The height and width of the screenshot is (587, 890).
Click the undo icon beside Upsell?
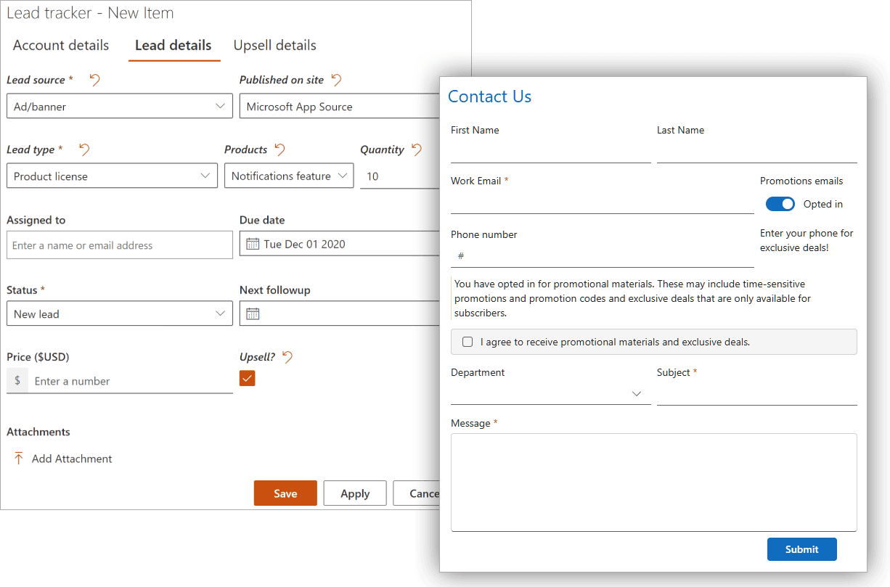[x=287, y=357]
